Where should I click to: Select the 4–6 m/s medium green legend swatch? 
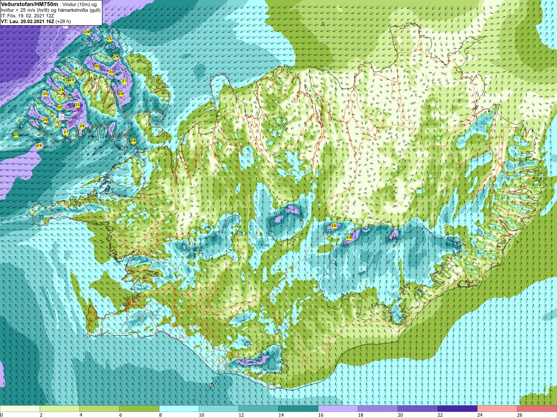coord(100,409)
